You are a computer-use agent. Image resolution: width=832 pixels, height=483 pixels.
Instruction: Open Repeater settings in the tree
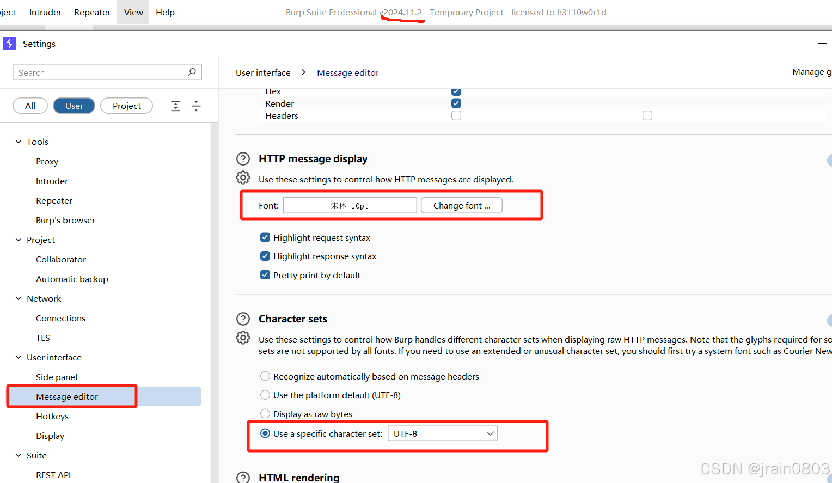click(x=54, y=200)
